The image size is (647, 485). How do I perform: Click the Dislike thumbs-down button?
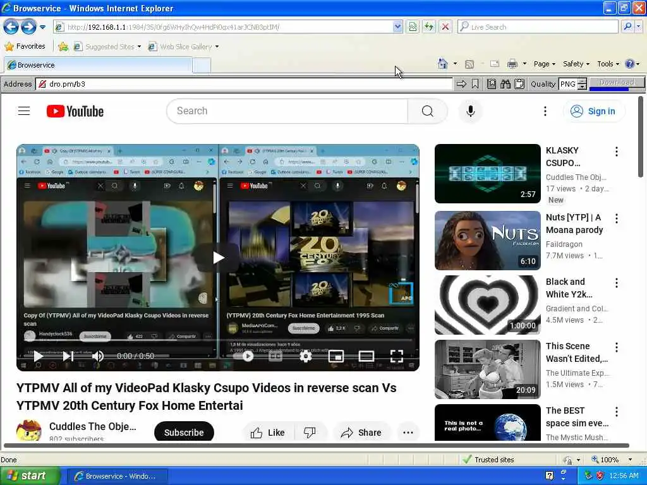coord(310,433)
